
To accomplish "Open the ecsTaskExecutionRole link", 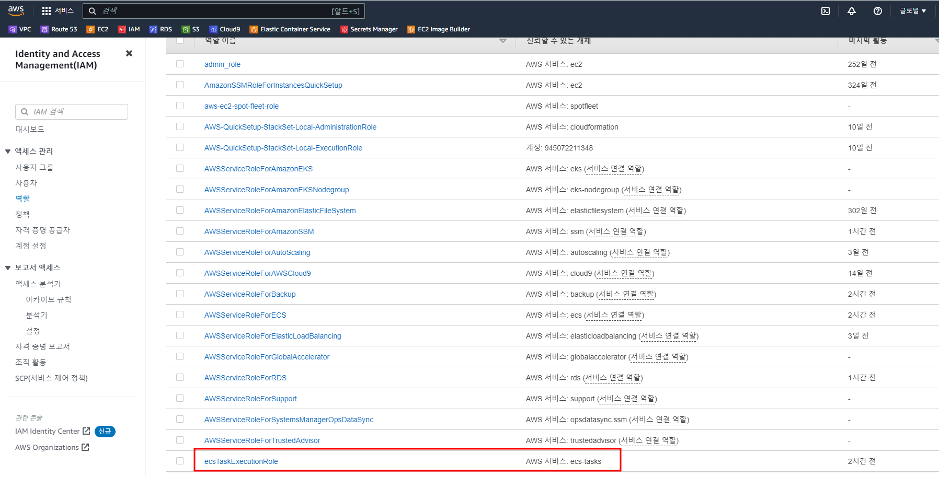I will [241, 461].
